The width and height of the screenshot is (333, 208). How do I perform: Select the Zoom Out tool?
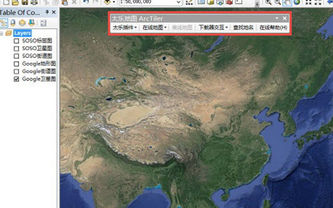[277, 2]
